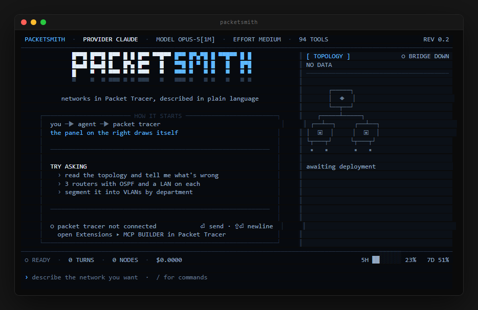
Task: Click the right switch node in topology
Action: (x=366, y=132)
